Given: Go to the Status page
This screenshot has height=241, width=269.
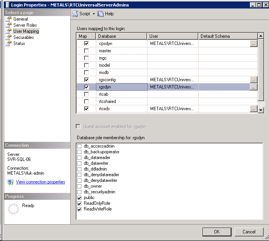Looking at the screenshot, I should pos(19,43).
